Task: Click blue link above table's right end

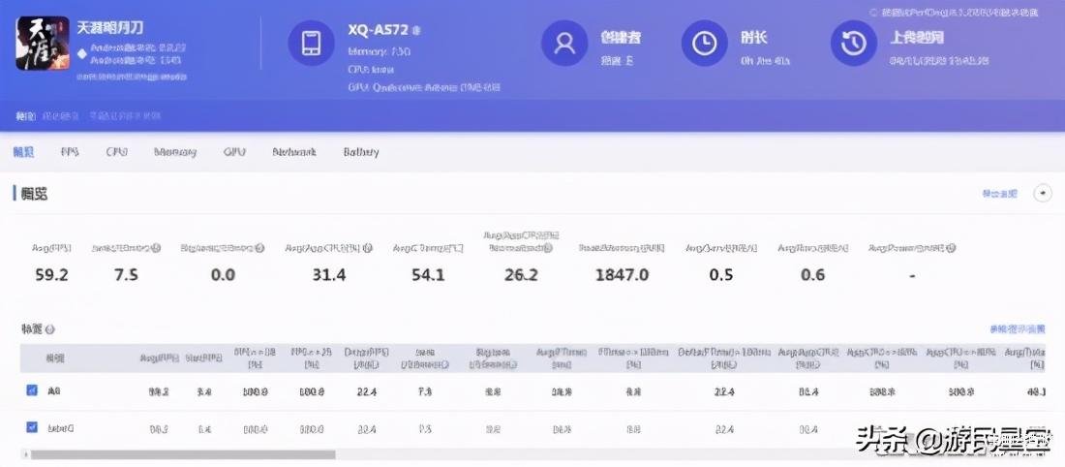Action: click(x=1017, y=329)
